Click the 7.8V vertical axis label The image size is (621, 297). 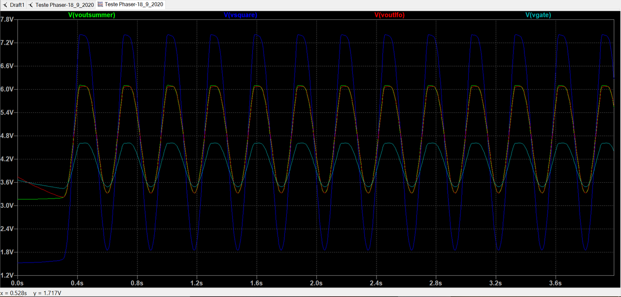[x=7, y=19]
